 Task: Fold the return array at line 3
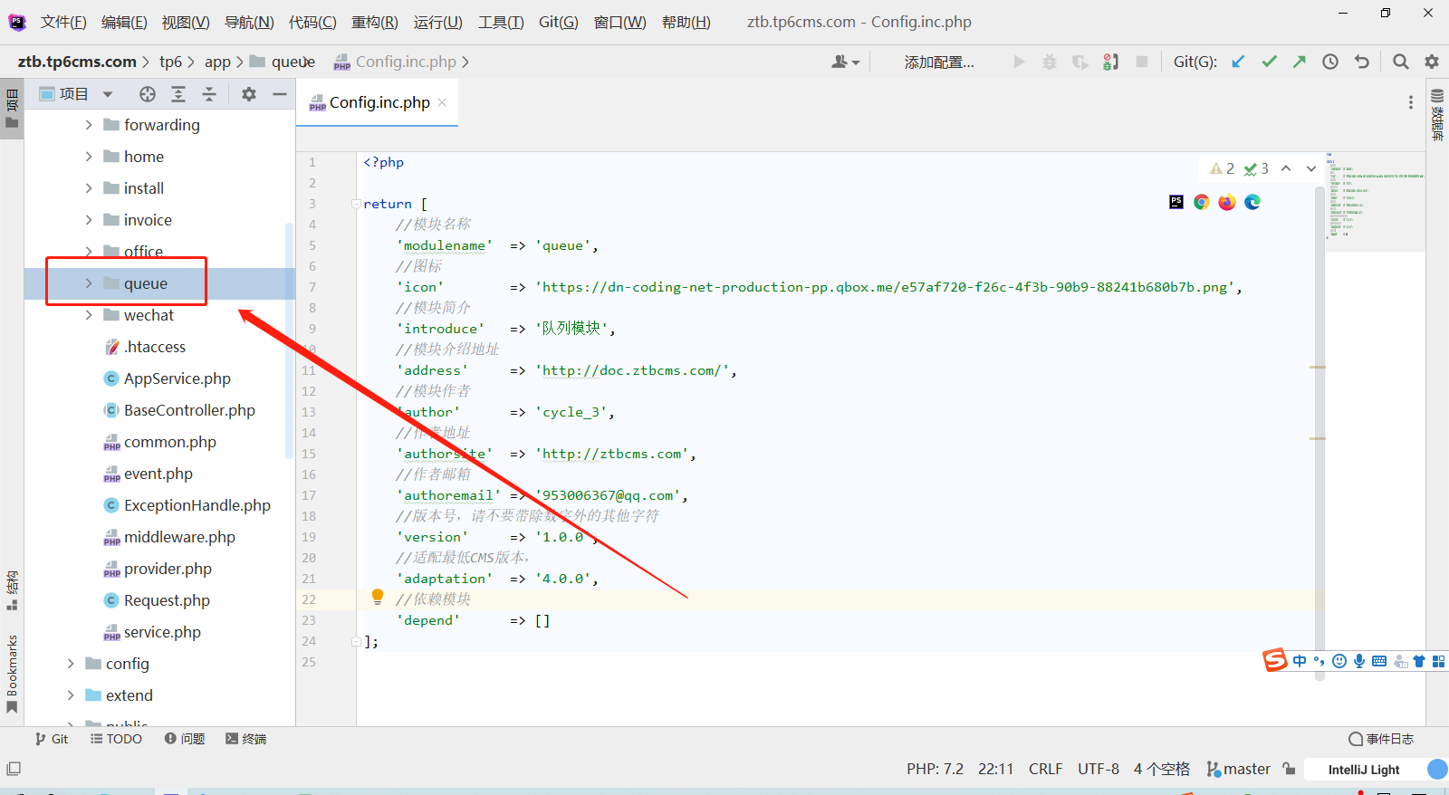point(356,204)
